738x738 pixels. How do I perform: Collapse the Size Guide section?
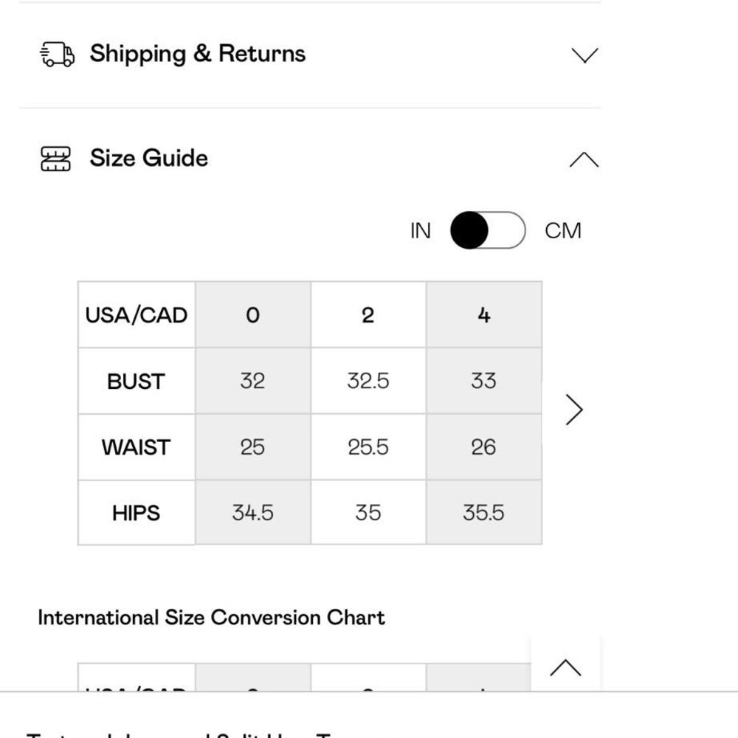[x=584, y=159]
